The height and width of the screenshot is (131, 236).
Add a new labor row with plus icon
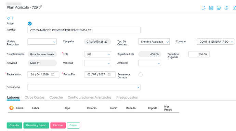[11, 108]
